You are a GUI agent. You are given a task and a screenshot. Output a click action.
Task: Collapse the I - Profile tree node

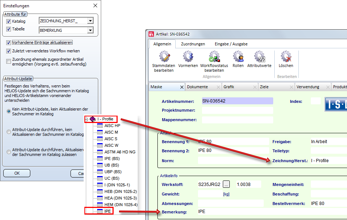pos(87,119)
